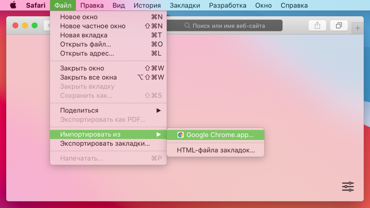The image size is (370, 208).
Task: Open start page customization sliders icon
Action: [348, 186]
